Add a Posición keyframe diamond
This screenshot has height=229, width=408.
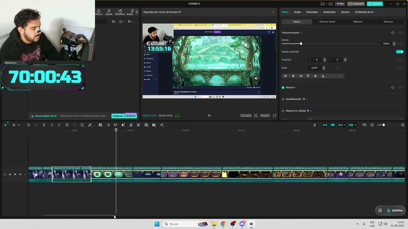[400, 60]
